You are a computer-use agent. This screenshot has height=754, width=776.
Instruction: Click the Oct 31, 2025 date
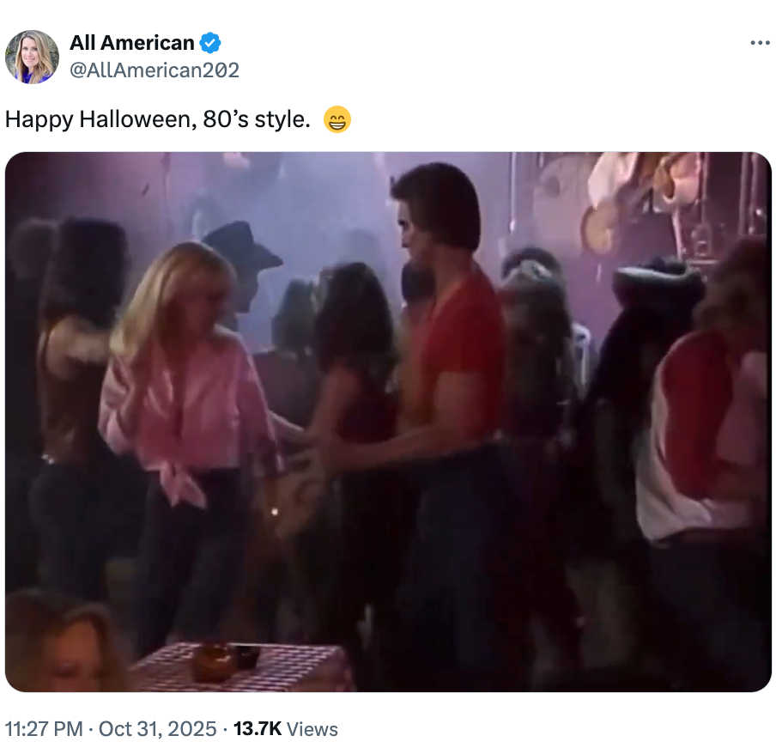[158, 729]
